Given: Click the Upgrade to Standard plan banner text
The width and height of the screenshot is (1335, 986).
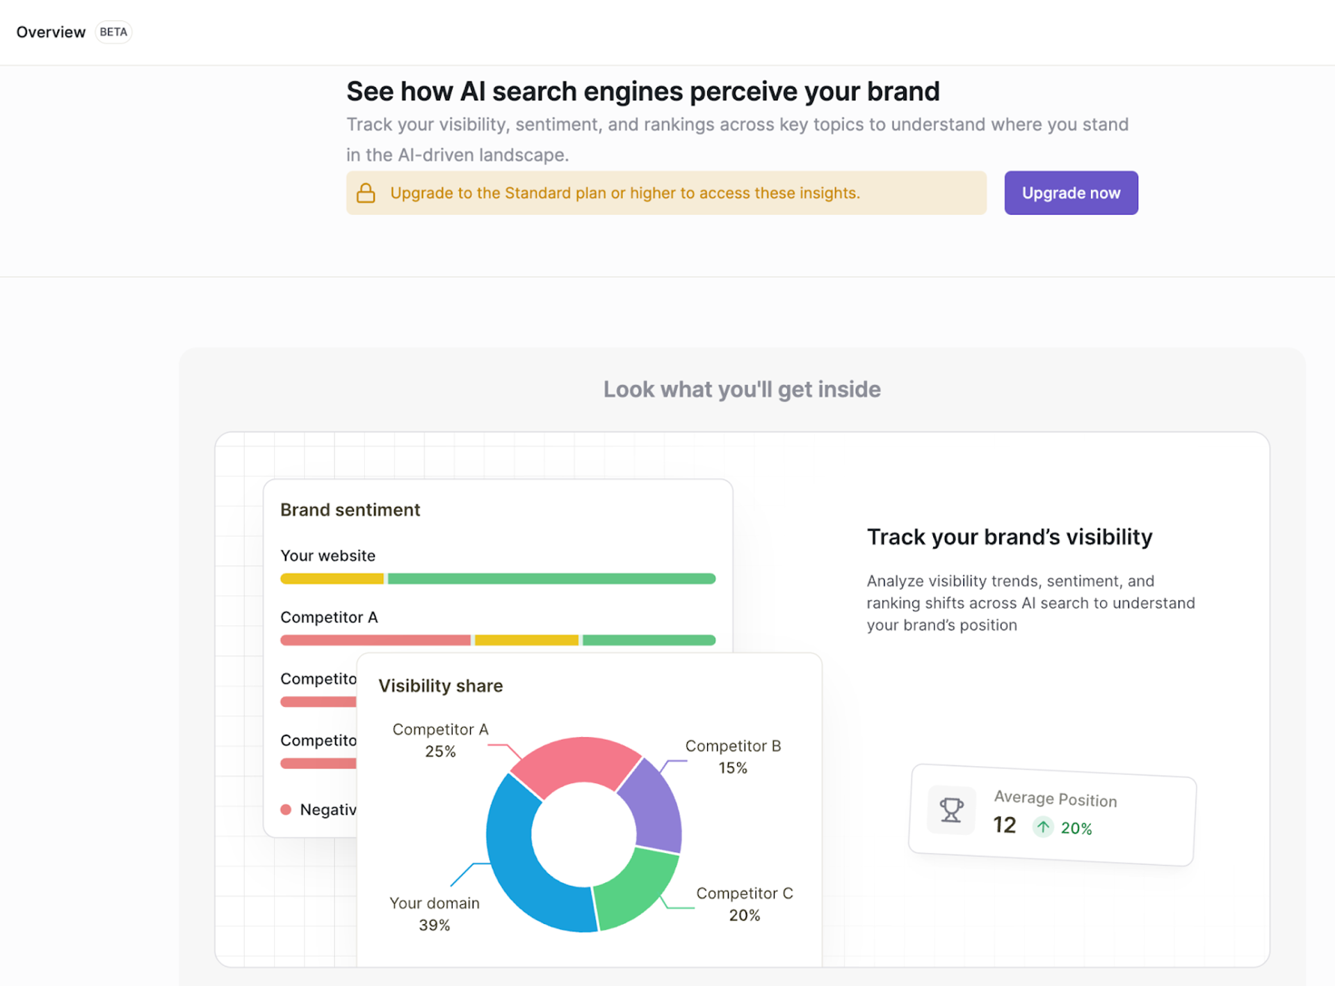Looking at the screenshot, I should [x=625, y=193].
